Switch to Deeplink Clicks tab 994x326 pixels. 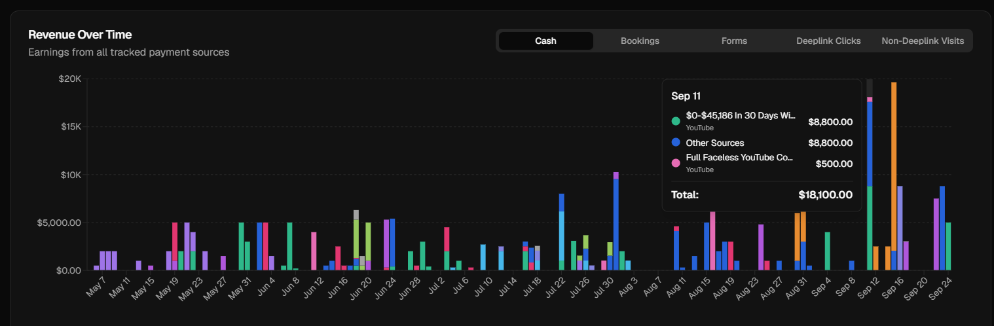coord(828,41)
